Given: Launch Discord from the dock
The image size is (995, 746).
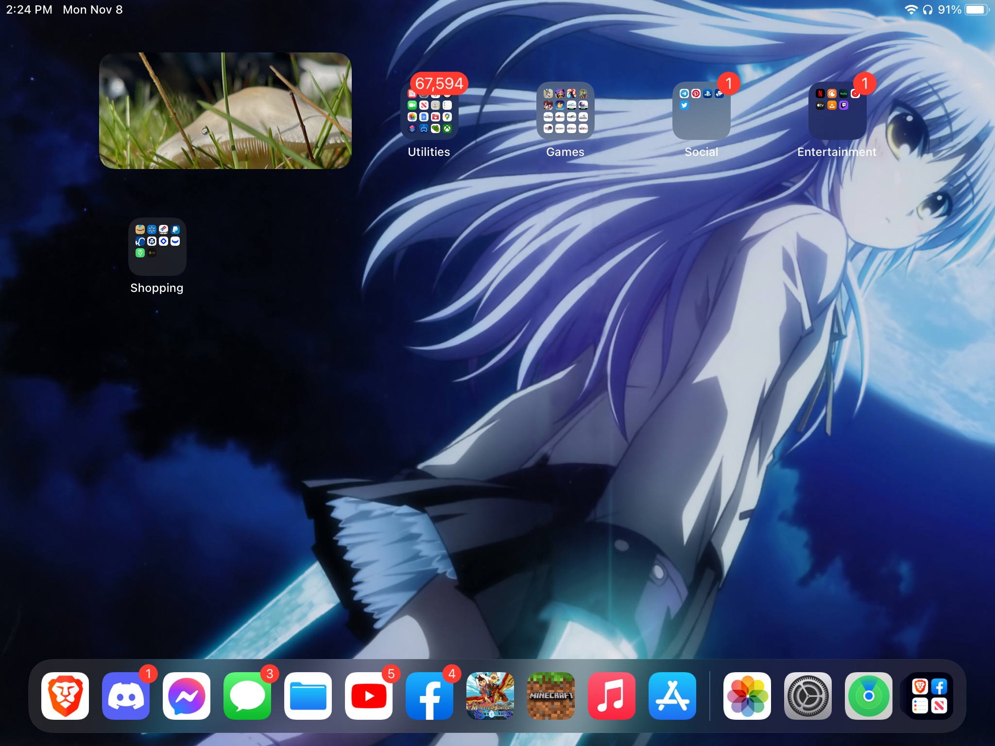Looking at the screenshot, I should [126, 696].
